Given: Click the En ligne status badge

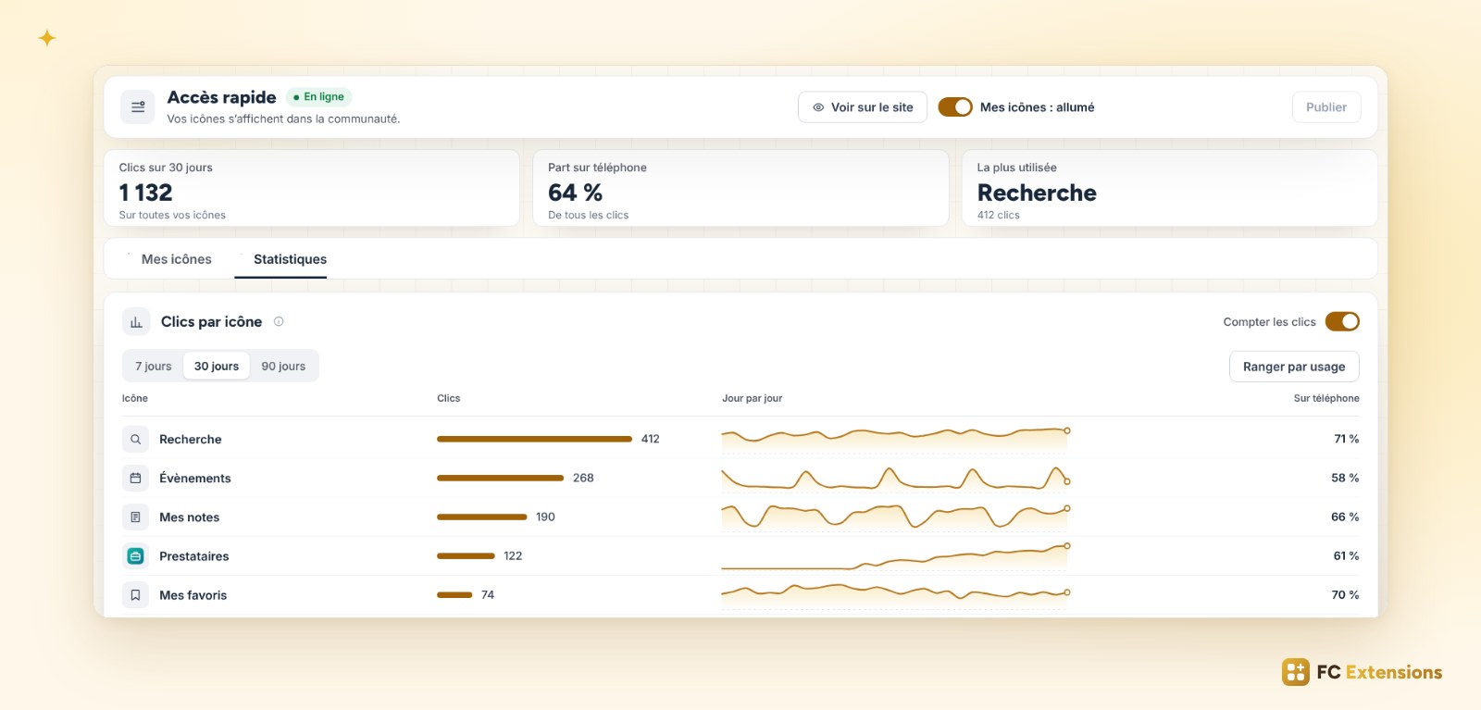Looking at the screenshot, I should click(x=318, y=96).
